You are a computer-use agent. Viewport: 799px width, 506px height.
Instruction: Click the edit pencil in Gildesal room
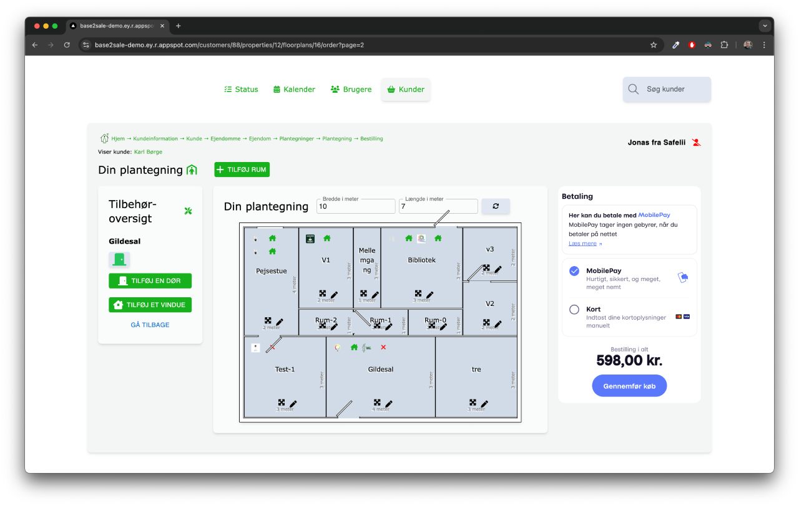[x=389, y=404]
